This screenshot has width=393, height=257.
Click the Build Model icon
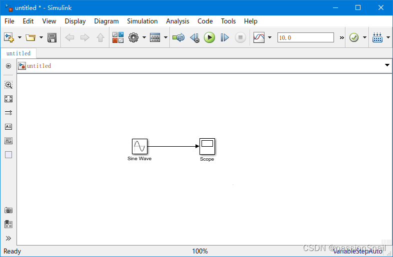pyautogui.click(x=377, y=37)
